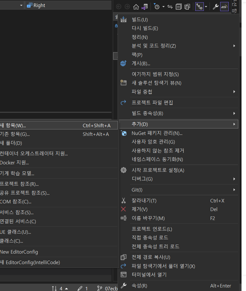Click the arrow icon beside 프로젝트 파일 편집
This screenshot has height=291, width=246.
pyautogui.click(x=123, y=102)
